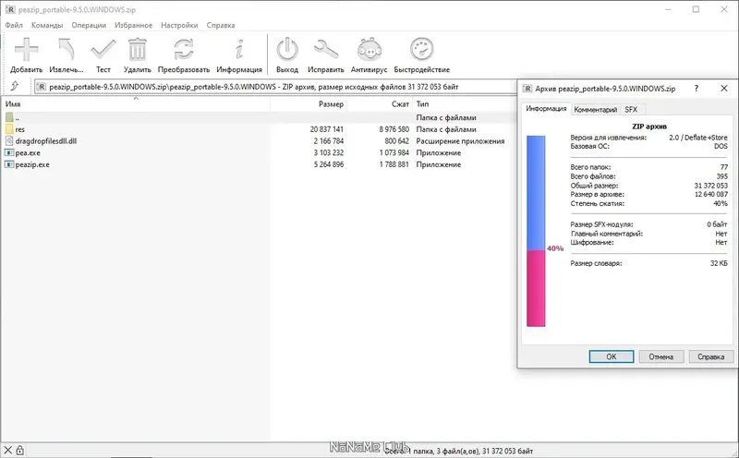
Task: Select the peazip.exe application icon
Action: [9, 164]
